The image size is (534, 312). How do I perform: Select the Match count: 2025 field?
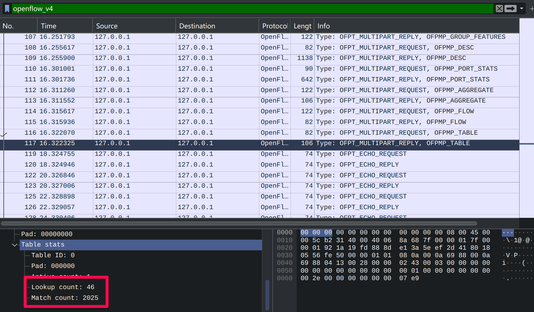[x=65, y=298]
